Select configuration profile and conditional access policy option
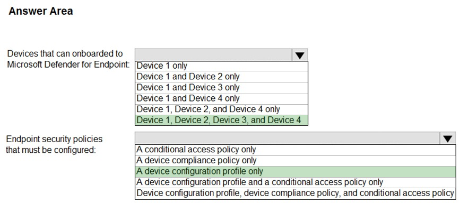This screenshot has height=203, width=460. click(296, 182)
